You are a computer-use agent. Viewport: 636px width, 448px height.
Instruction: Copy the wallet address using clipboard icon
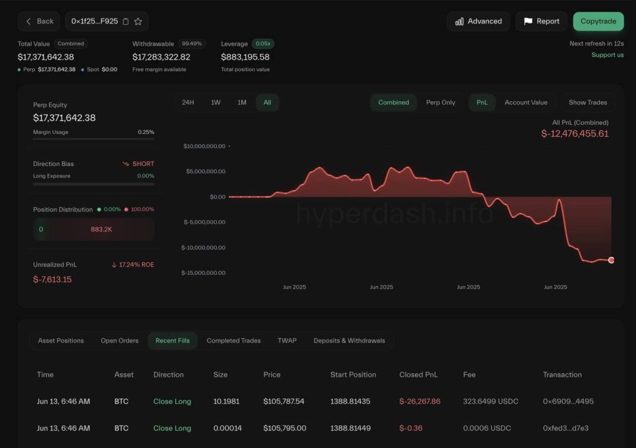pyautogui.click(x=125, y=21)
